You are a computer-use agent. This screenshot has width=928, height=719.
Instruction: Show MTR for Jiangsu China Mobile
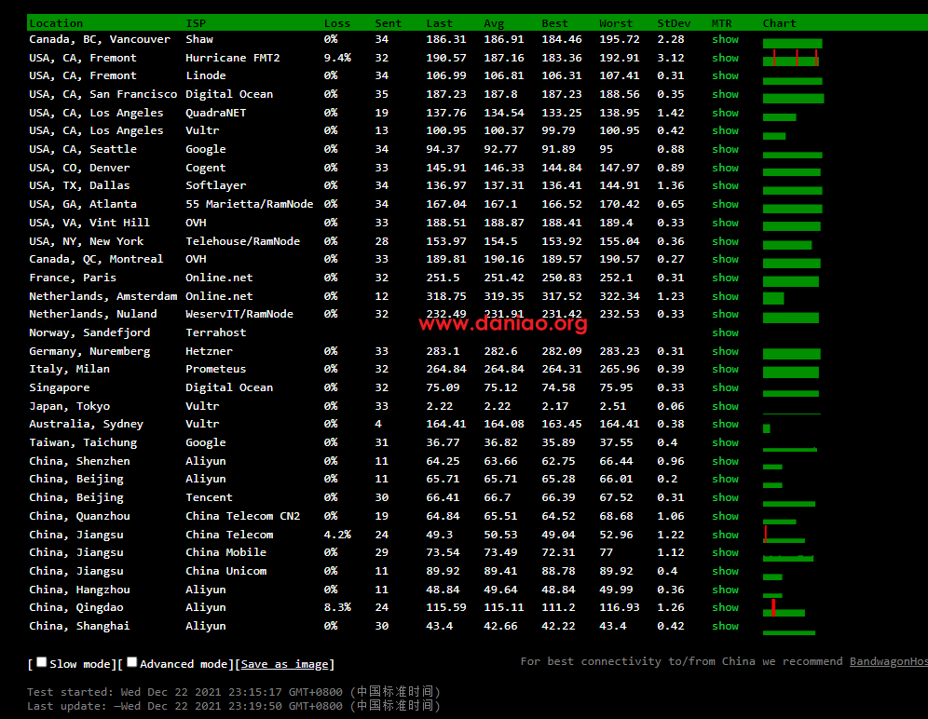pyautogui.click(x=725, y=552)
